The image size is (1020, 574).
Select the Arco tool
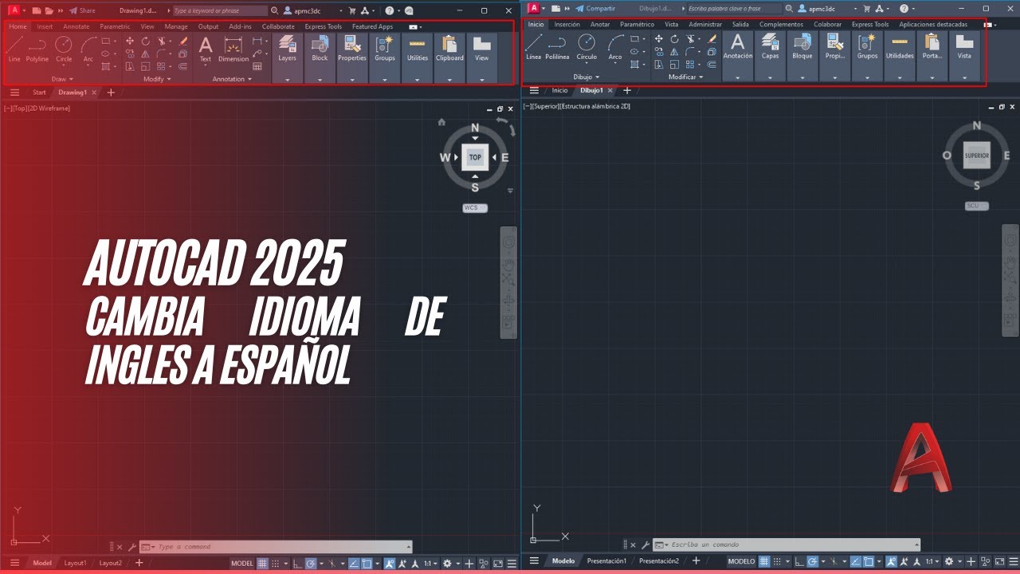(x=615, y=47)
